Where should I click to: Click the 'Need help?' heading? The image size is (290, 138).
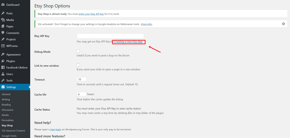(43, 123)
